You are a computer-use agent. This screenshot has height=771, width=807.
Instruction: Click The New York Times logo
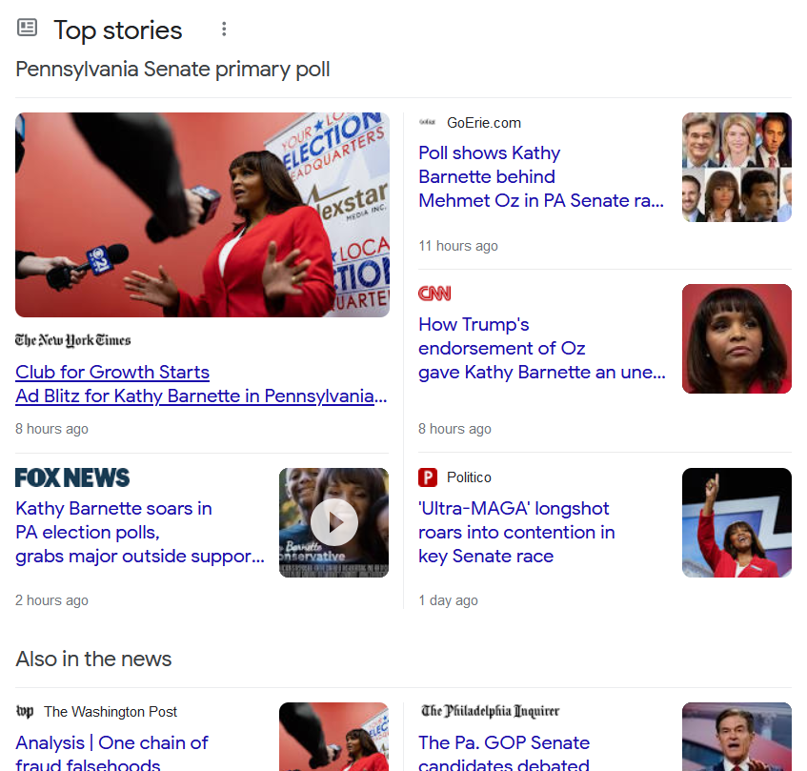point(73,340)
